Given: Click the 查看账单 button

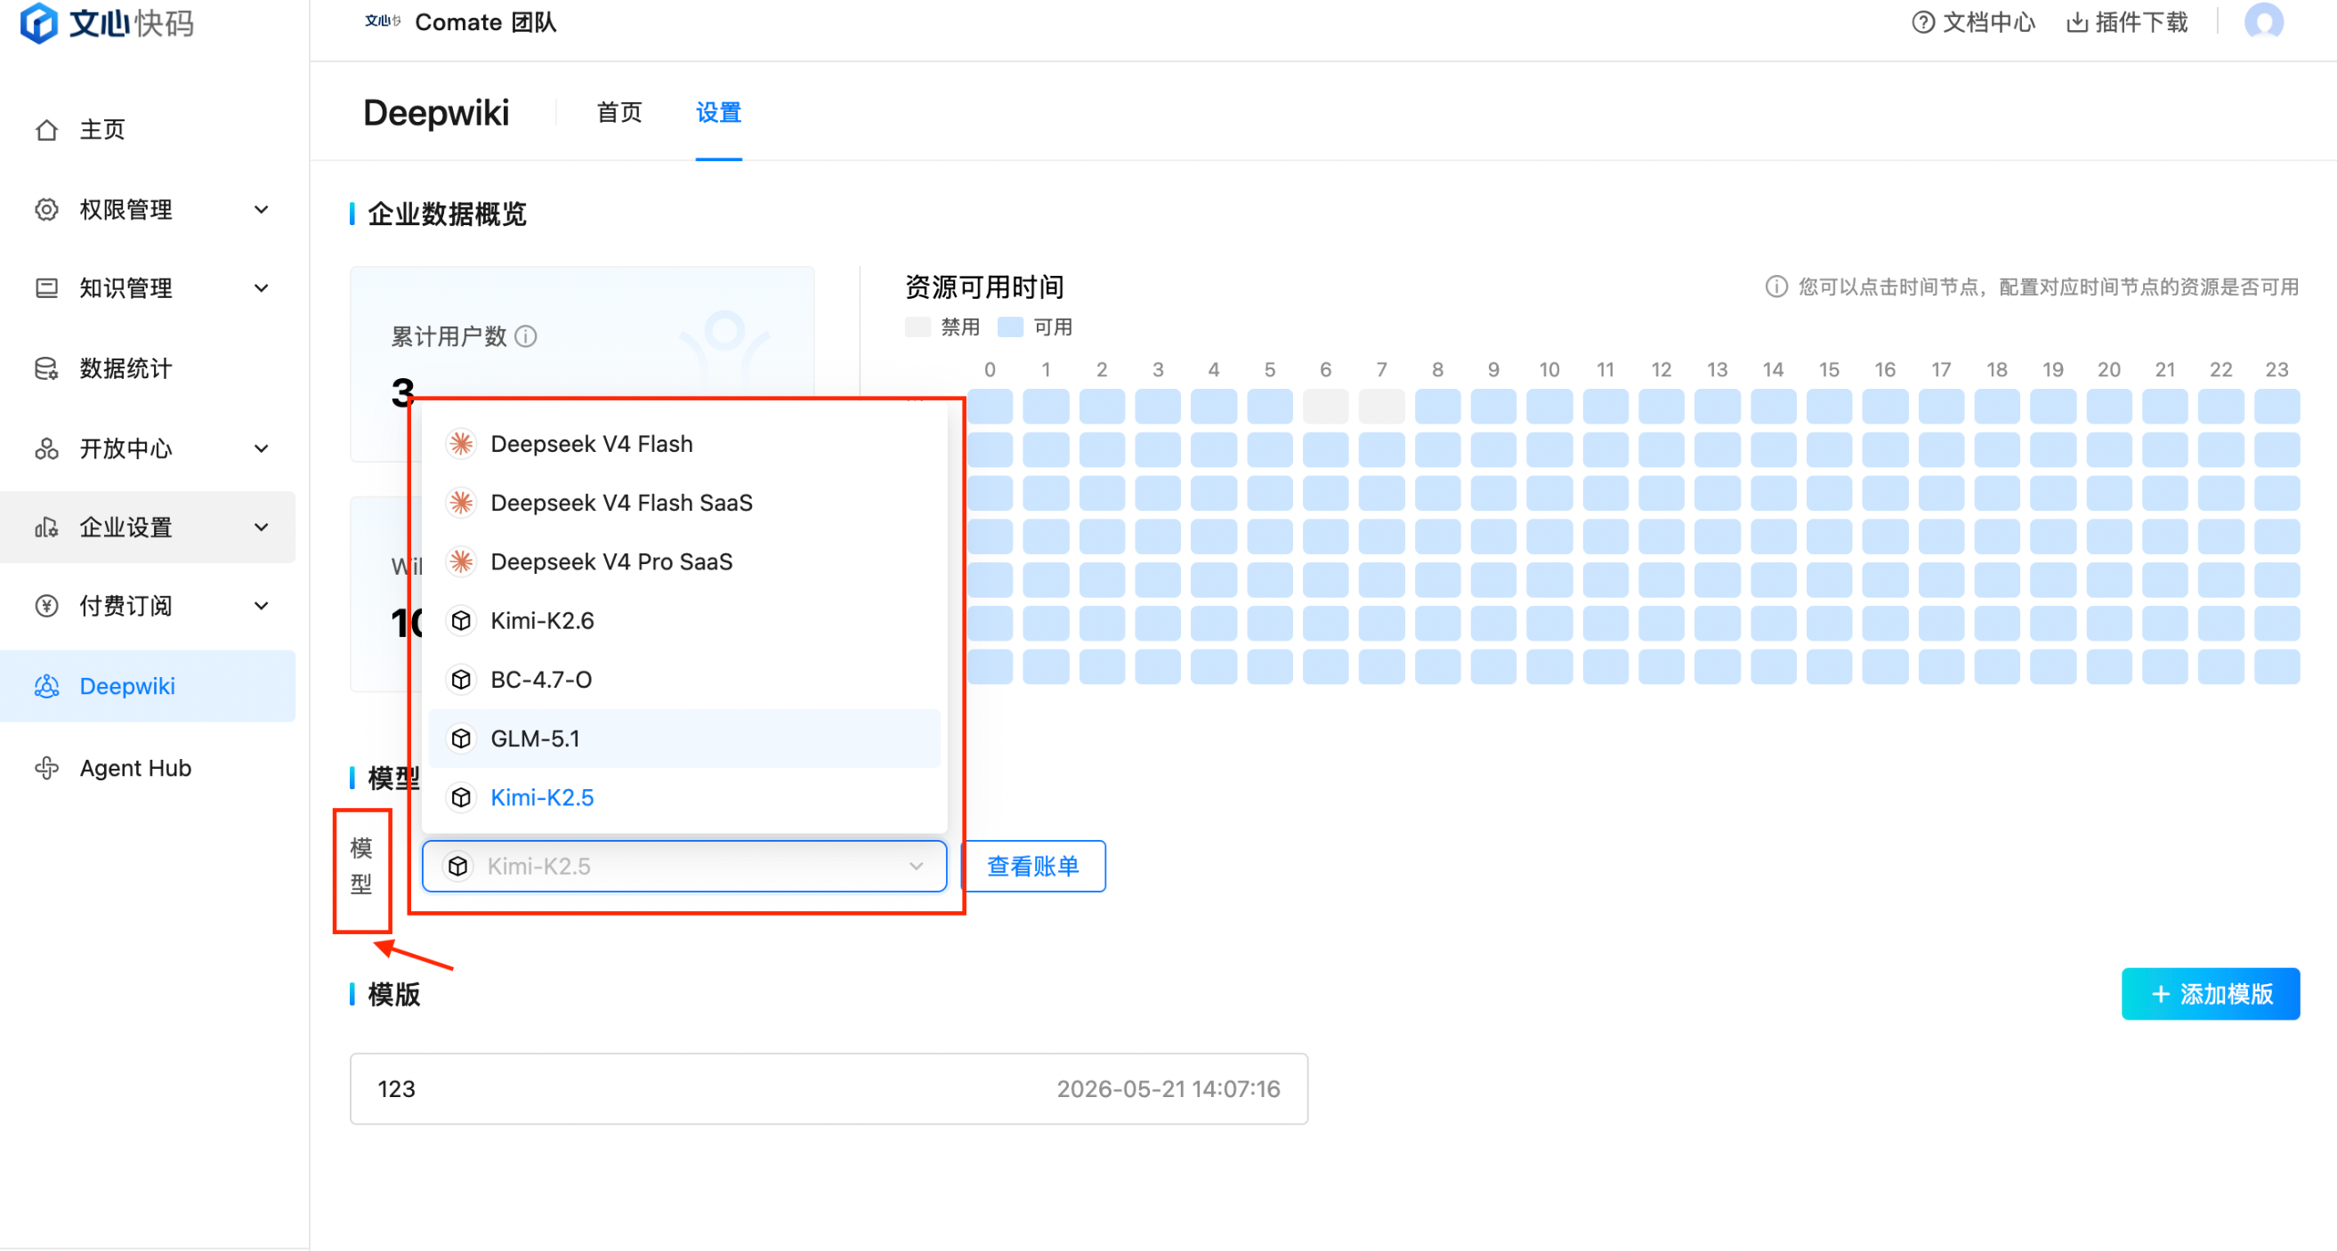Looking at the screenshot, I should (1033, 867).
